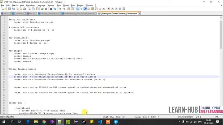Click the Close document toolbar icon
The image size is (223, 125).
click(17, 9)
